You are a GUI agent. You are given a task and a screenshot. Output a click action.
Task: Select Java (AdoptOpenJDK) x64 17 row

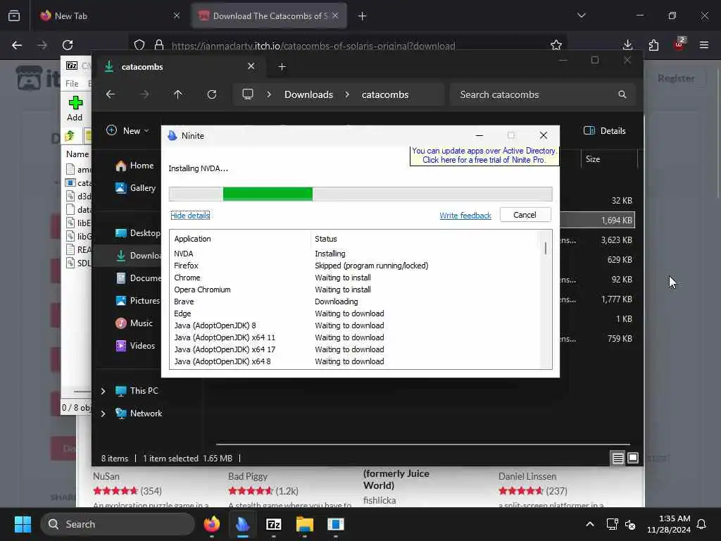coord(354,349)
